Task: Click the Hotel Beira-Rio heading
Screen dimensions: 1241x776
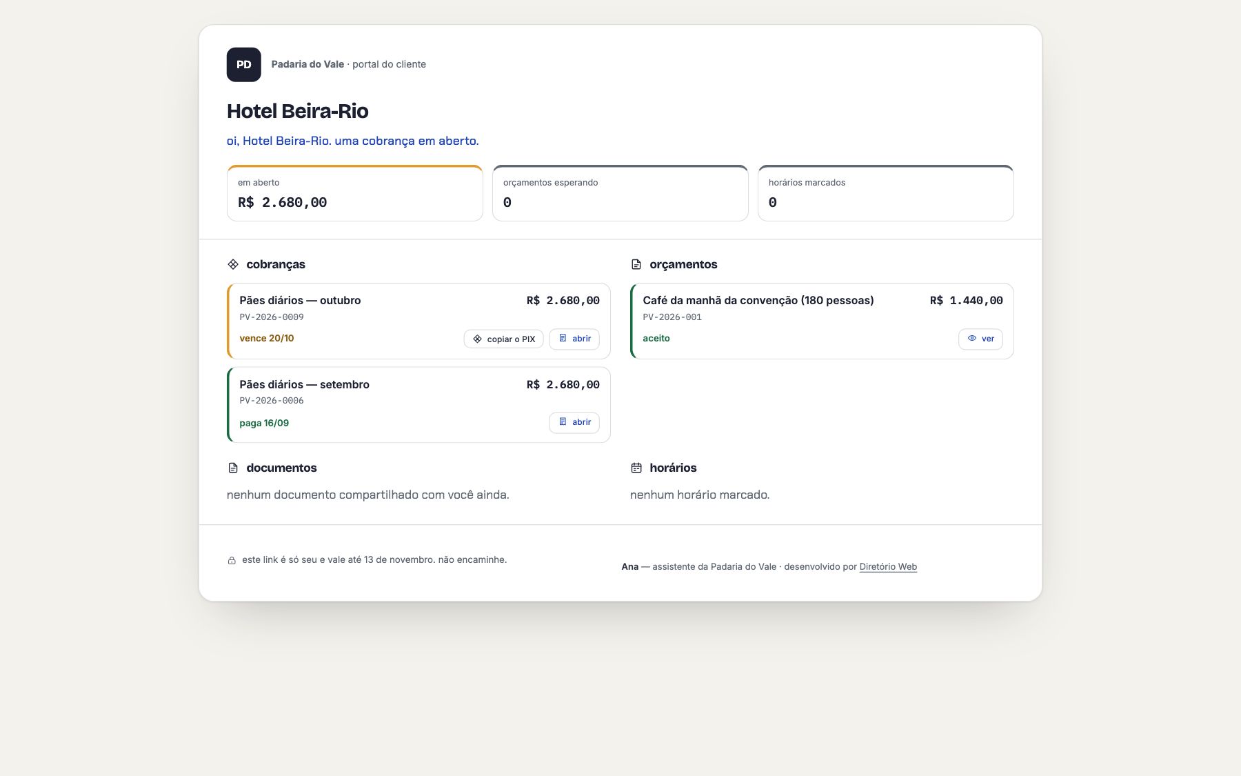Action: coord(297,111)
